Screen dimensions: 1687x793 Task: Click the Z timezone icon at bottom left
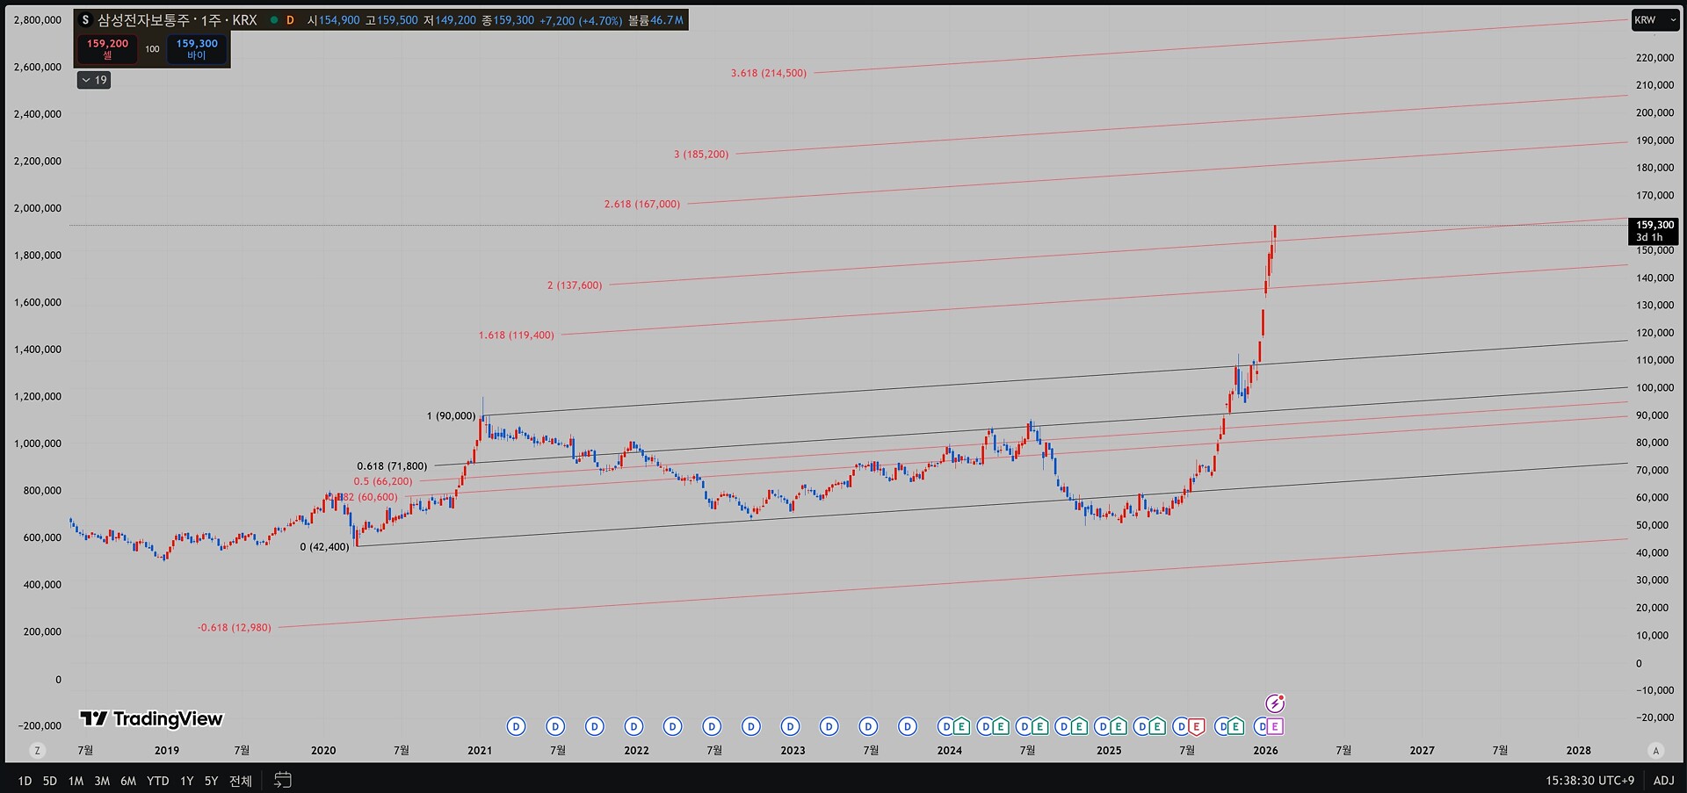coord(37,750)
